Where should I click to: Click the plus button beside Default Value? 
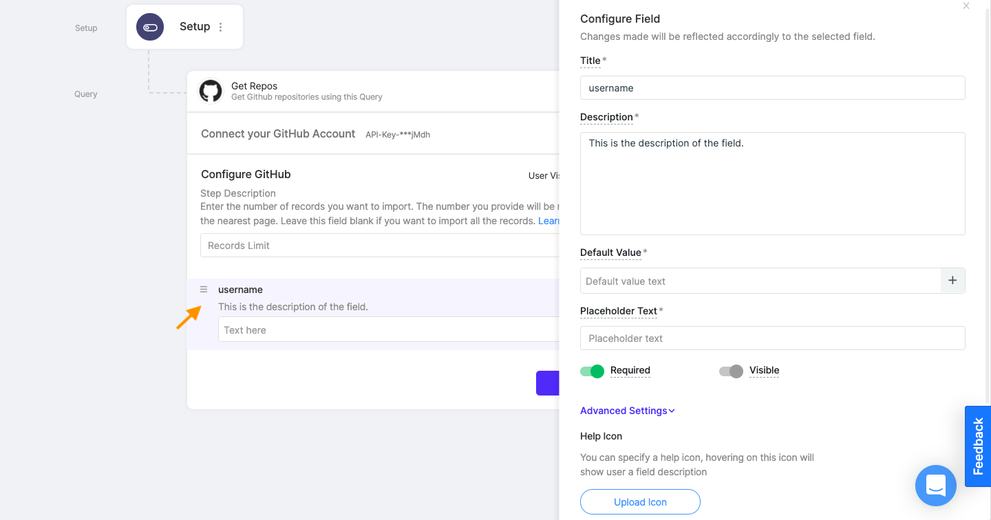[x=953, y=281]
